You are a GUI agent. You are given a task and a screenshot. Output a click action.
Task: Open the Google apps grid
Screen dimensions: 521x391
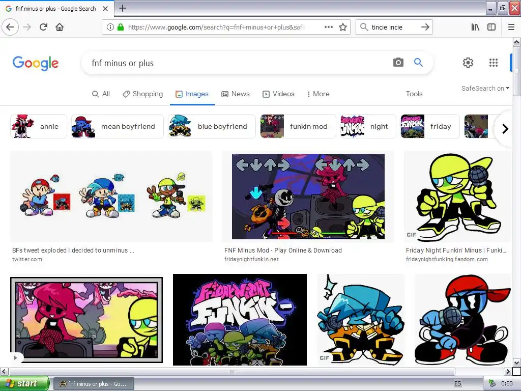[x=494, y=62]
